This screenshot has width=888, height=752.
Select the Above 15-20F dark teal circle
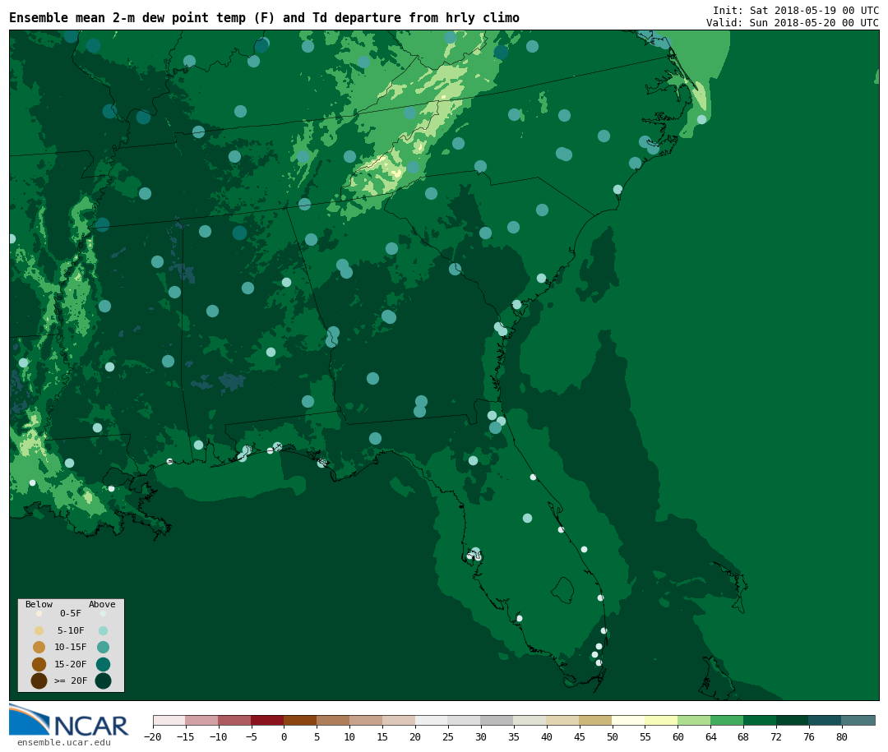103,664
